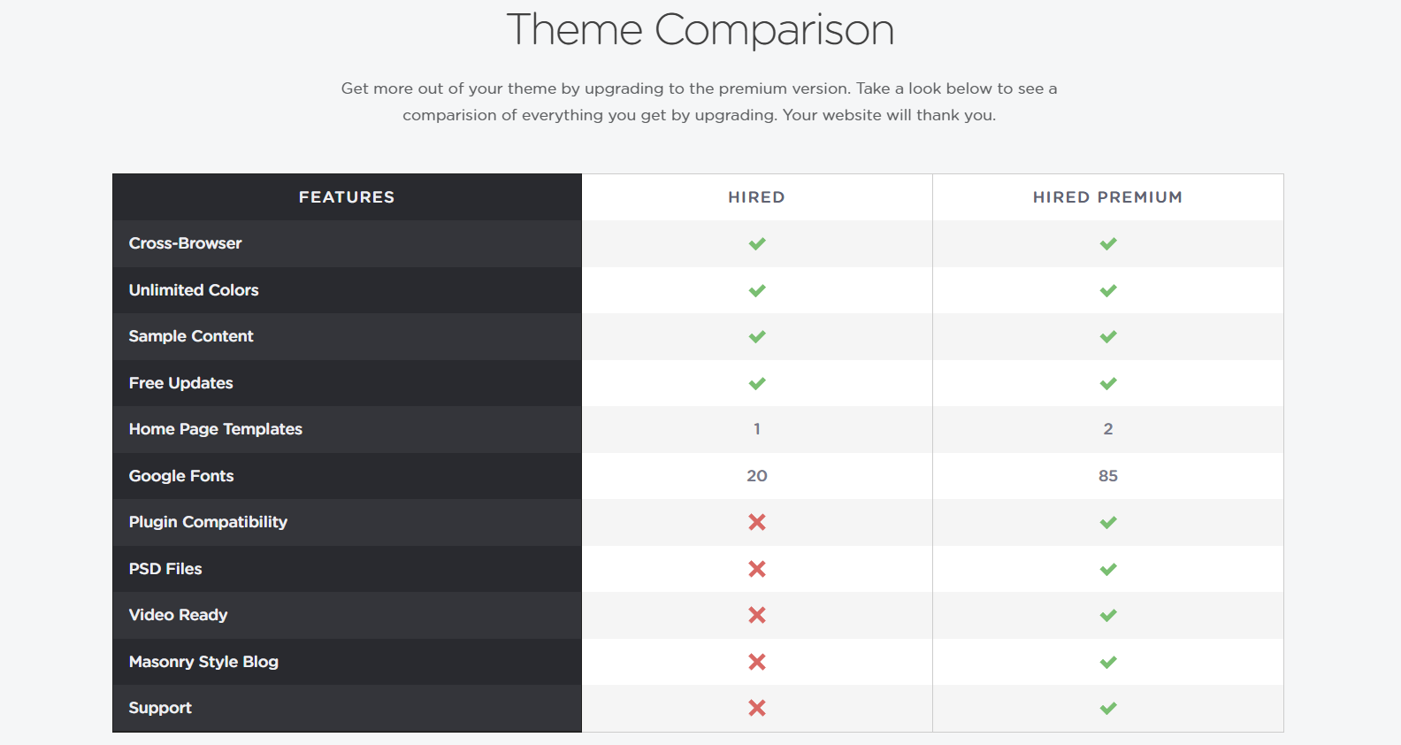Click the Home Page Templates feature label
The image size is (1401, 745).
tap(215, 429)
